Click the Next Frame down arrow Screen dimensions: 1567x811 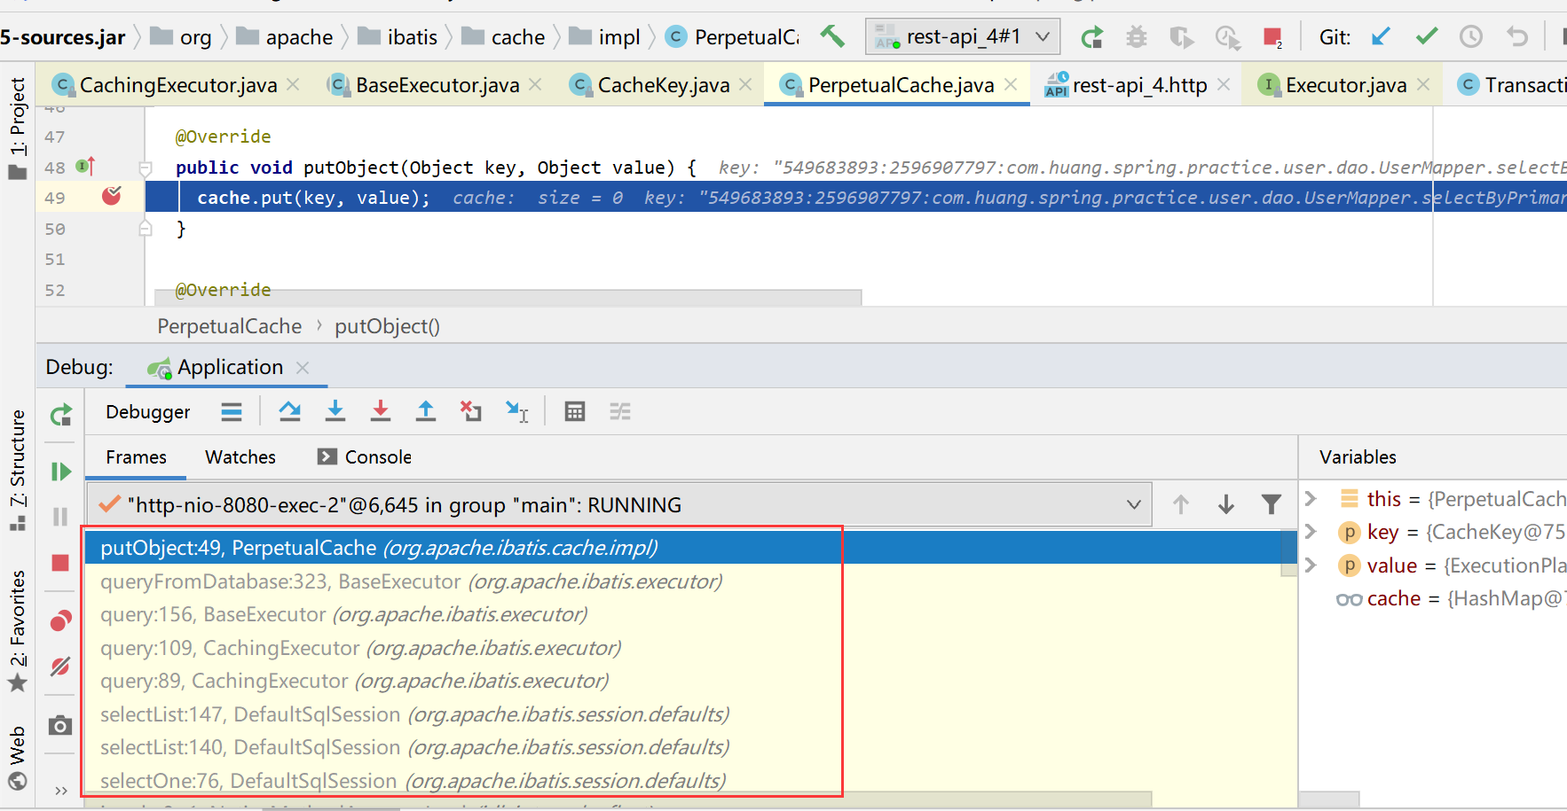tap(1226, 504)
